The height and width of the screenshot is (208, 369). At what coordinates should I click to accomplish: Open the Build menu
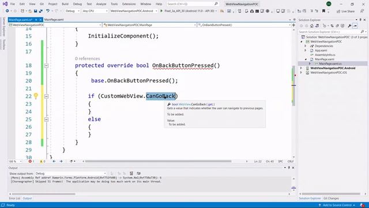65,4
